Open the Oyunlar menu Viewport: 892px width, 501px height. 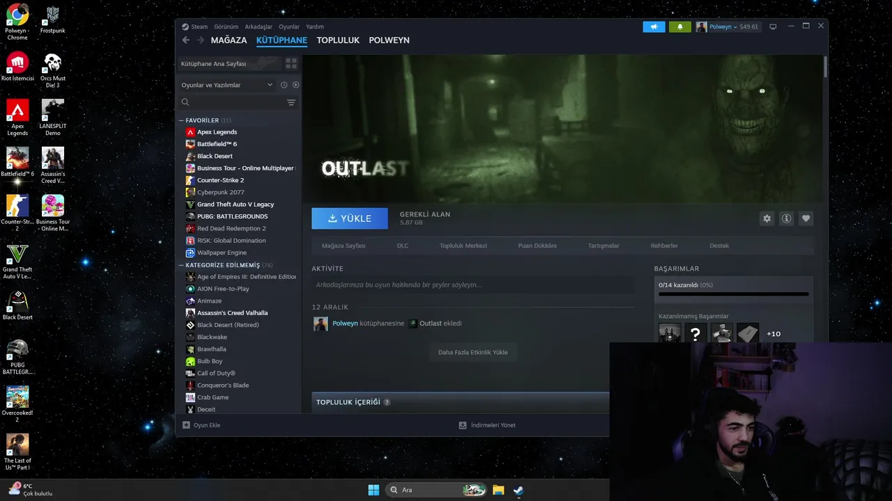289,26
